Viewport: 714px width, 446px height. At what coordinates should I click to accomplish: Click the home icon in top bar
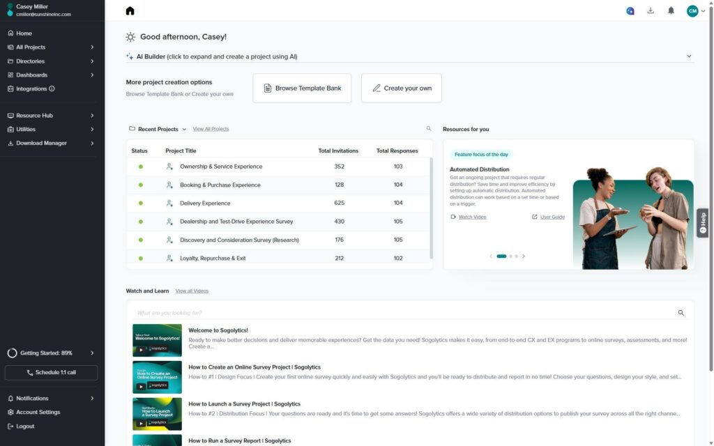point(130,11)
